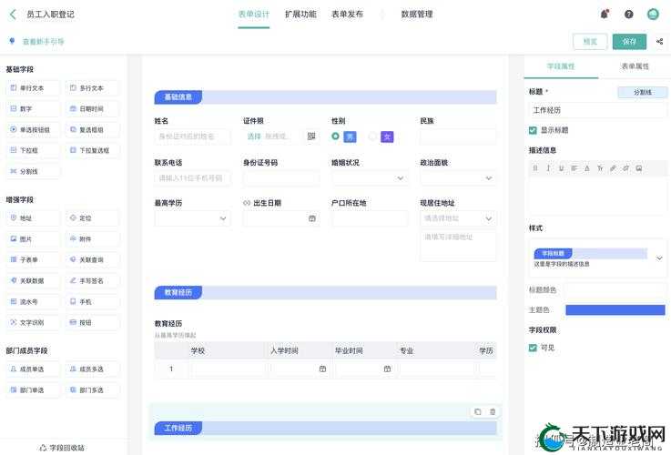Open the 政治面貌 dropdown
This screenshot has height=455, width=671.
coord(458,178)
